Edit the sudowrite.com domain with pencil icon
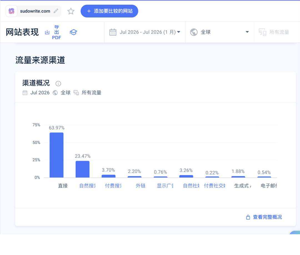Screen dimensions: 300x255 pyautogui.click(x=56, y=11)
